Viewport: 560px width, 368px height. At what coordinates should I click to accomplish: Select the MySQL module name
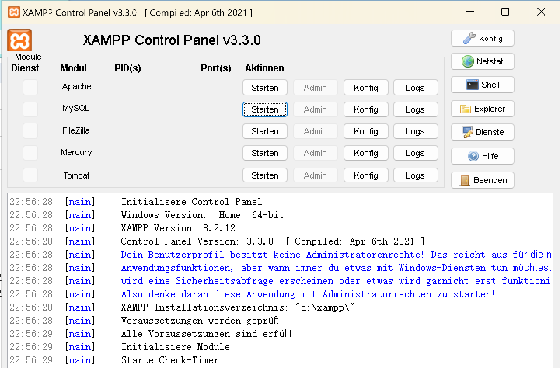point(76,108)
